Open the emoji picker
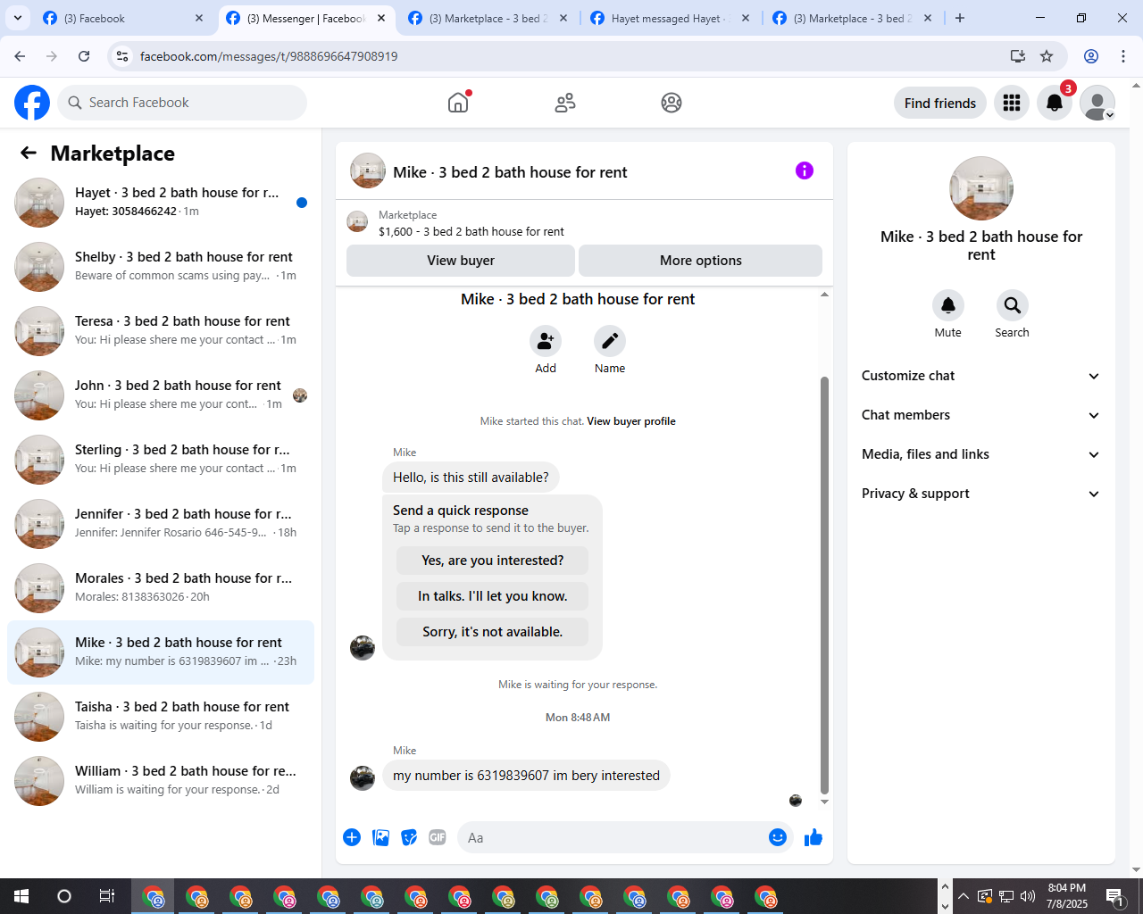This screenshot has width=1143, height=914. tap(778, 837)
